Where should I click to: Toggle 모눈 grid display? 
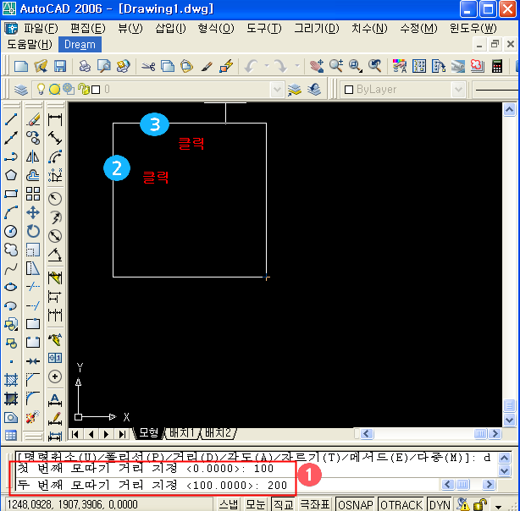point(256,504)
